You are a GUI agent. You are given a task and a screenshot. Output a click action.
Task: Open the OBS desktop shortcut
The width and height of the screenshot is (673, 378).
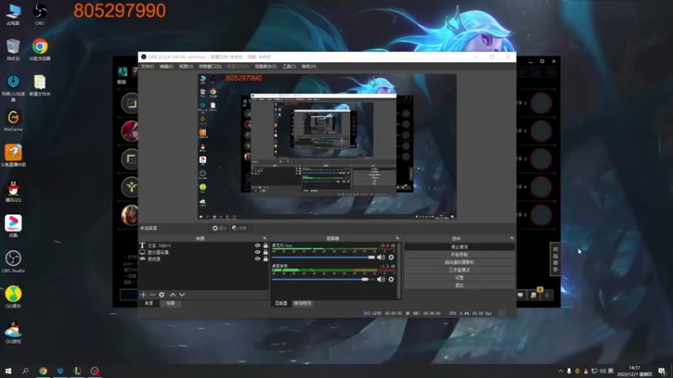click(40, 14)
